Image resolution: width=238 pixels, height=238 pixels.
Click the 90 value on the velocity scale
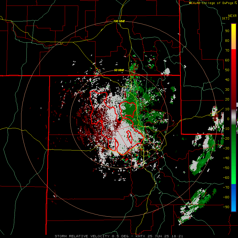pyautogui.click(x=227, y=31)
